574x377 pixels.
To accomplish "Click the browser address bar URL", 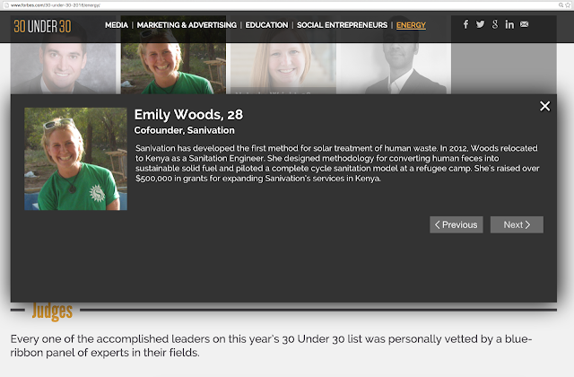I will [x=56, y=5].
